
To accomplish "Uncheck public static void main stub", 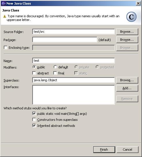I will (x=34, y=114).
